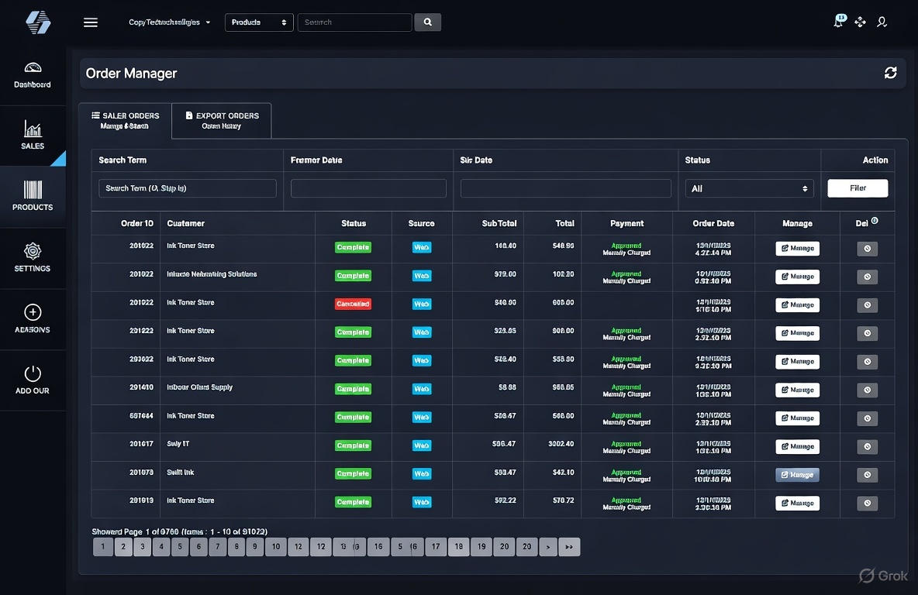Image resolution: width=918 pixels, height=595 pixels.
Task: Open the user profile icon at top right
Action: tap(882, 22)
